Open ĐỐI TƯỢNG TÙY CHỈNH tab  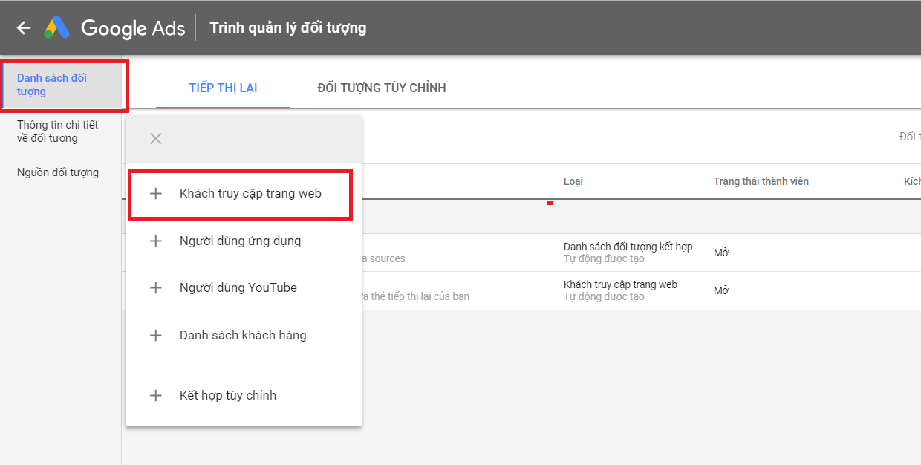click(x=381, y=88)
